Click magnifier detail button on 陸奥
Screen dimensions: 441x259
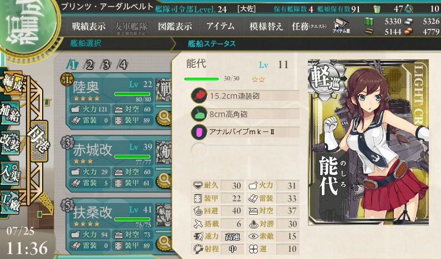tap(164, 117)
